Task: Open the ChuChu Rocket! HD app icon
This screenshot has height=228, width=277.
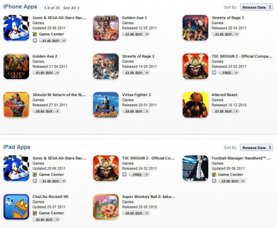Action: click(16, 207)
